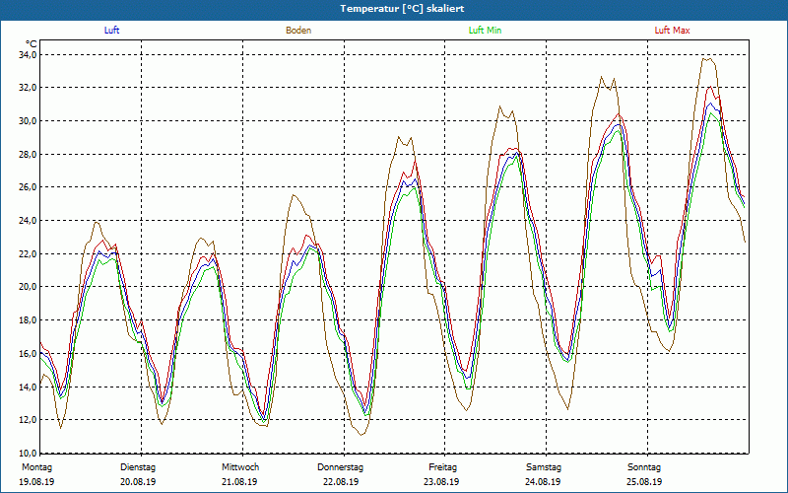Screen dimensions: 788x493
Task: Click the '26,0' y-axis label
Action: [x=29, y=187]
